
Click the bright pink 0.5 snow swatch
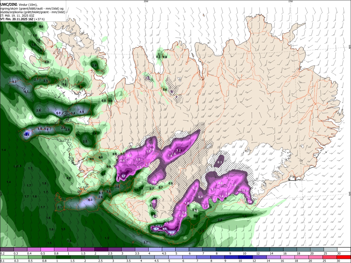[x=47, y=250]
